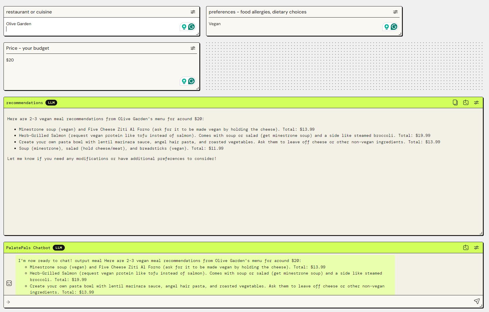Copy the recommendations output

pos(455,103)
